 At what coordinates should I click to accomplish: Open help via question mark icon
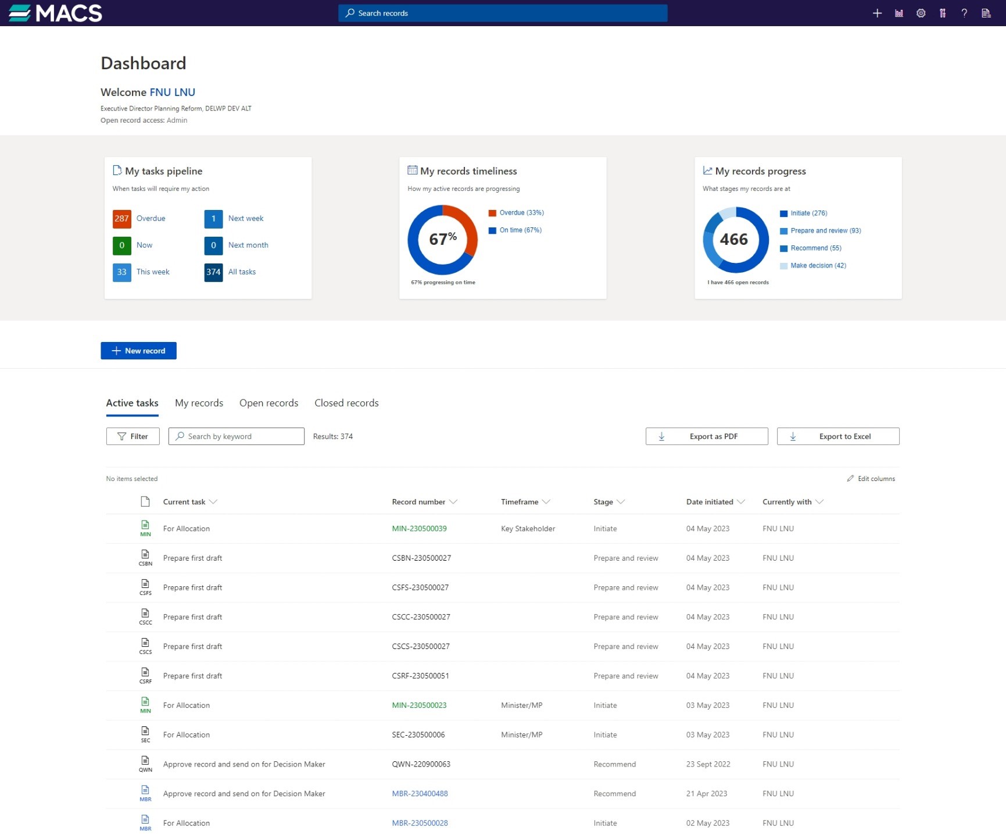[964, 13]
